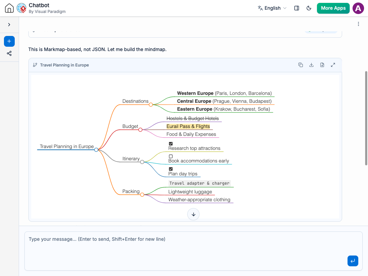Open the user avatar menu
The height and width of the screenshot is (276, 368).
coord(358,8)
